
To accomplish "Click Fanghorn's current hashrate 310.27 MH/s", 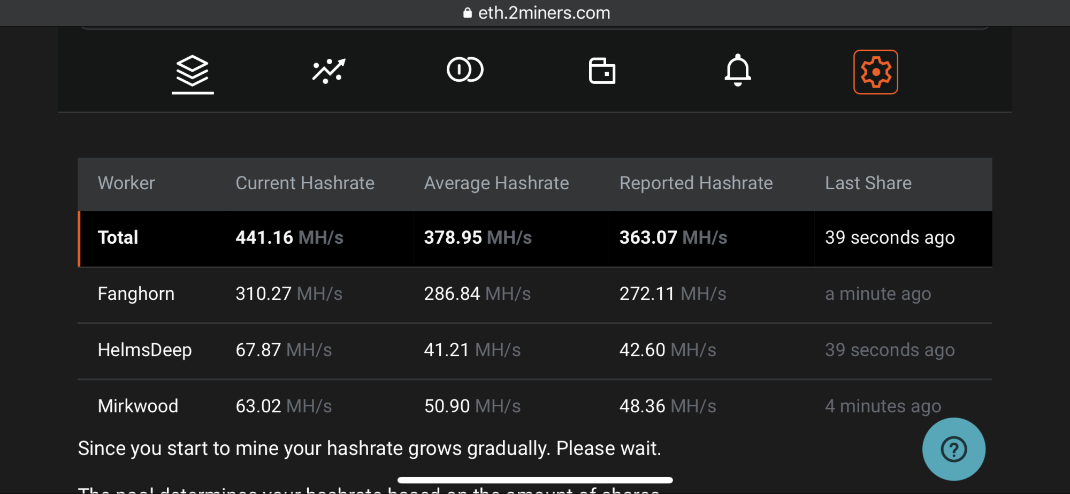I will click(x=289, y=294).
